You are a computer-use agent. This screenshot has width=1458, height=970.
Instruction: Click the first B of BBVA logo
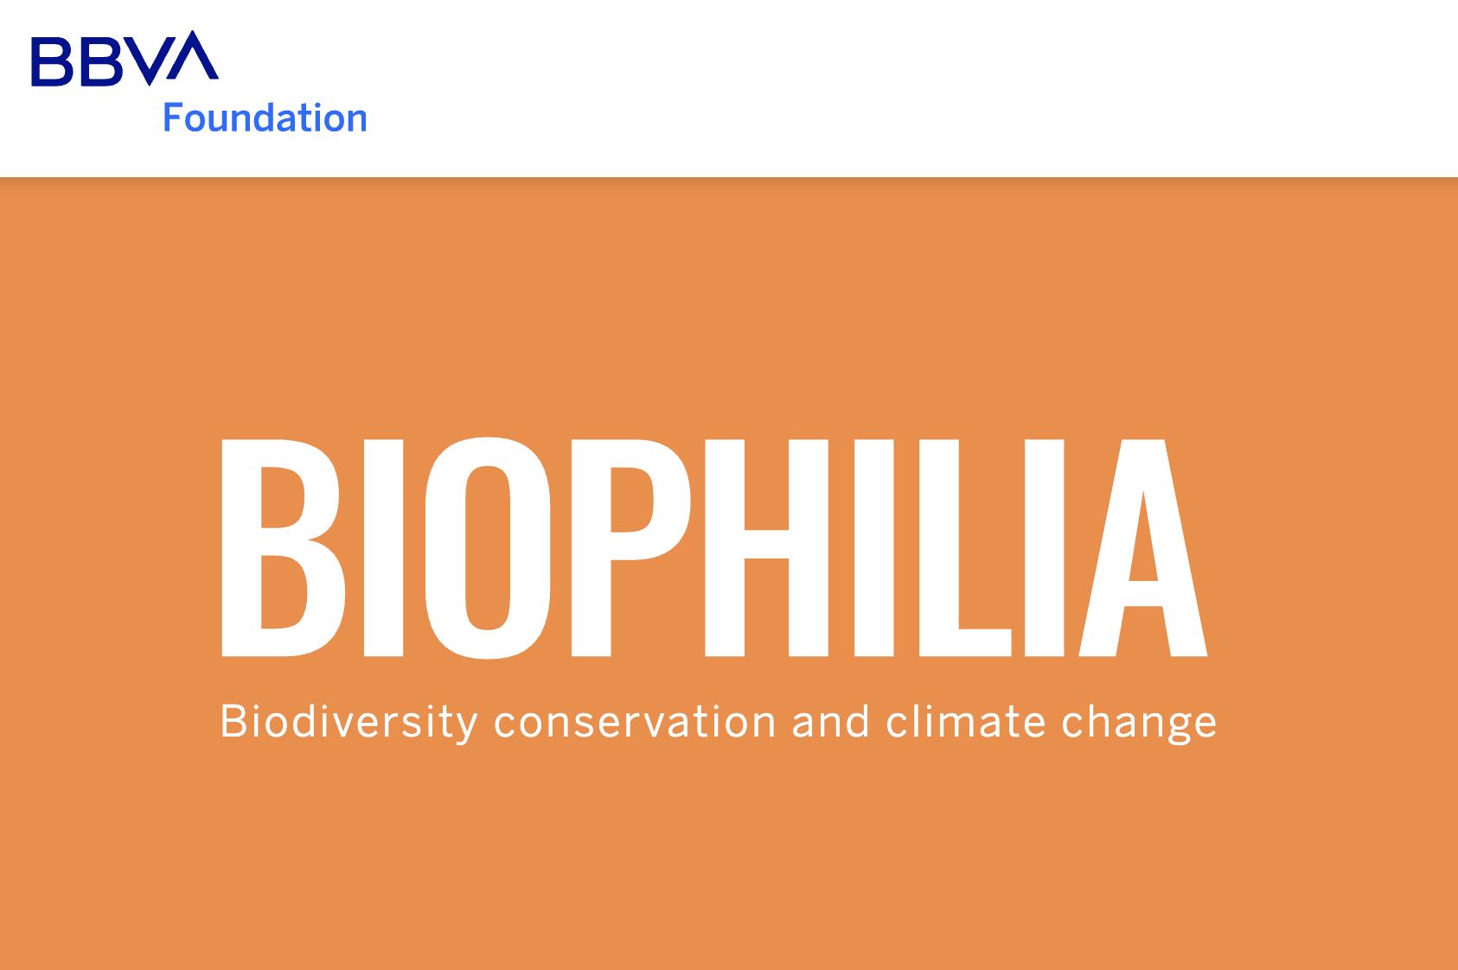[52, 61]
